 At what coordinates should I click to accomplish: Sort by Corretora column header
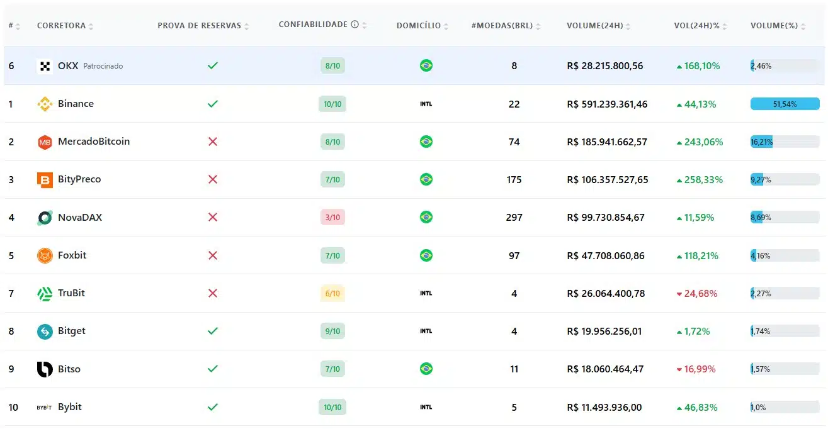(x=65, y=26)
